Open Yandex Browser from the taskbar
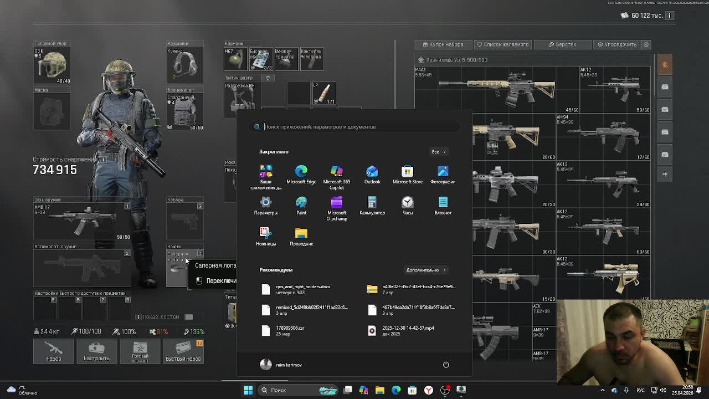709x399 pixels. 429,390
